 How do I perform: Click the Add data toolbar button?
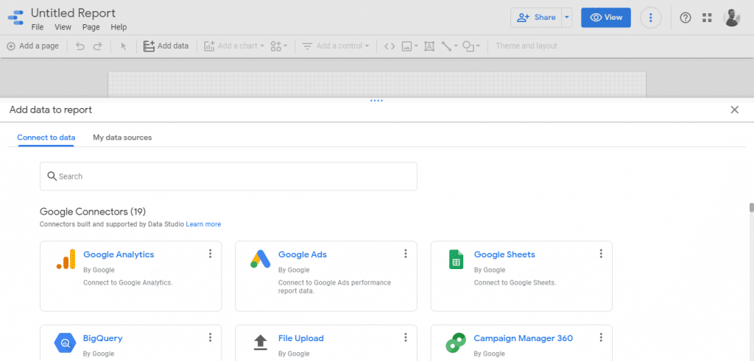(x=166, y=46)
